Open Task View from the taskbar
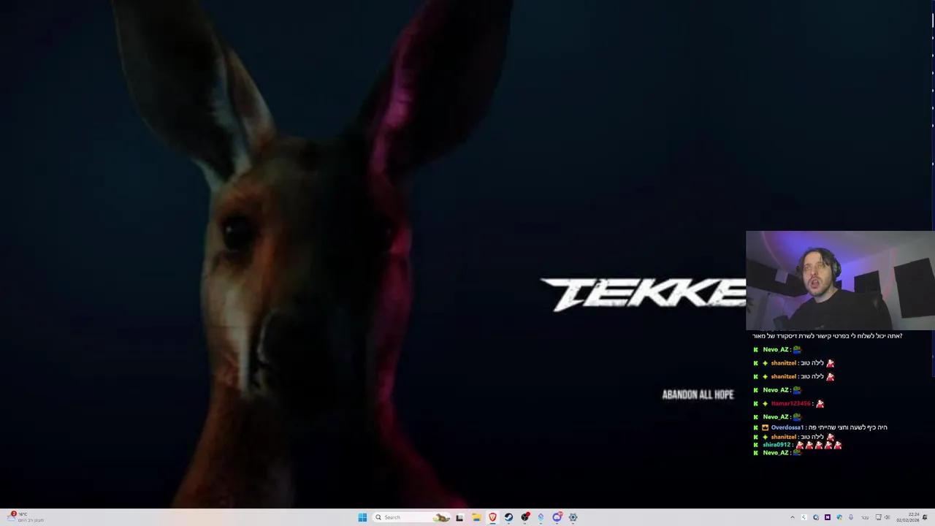Image resolution: width=935 pixels, height=526 pixels. pos(459,517)
